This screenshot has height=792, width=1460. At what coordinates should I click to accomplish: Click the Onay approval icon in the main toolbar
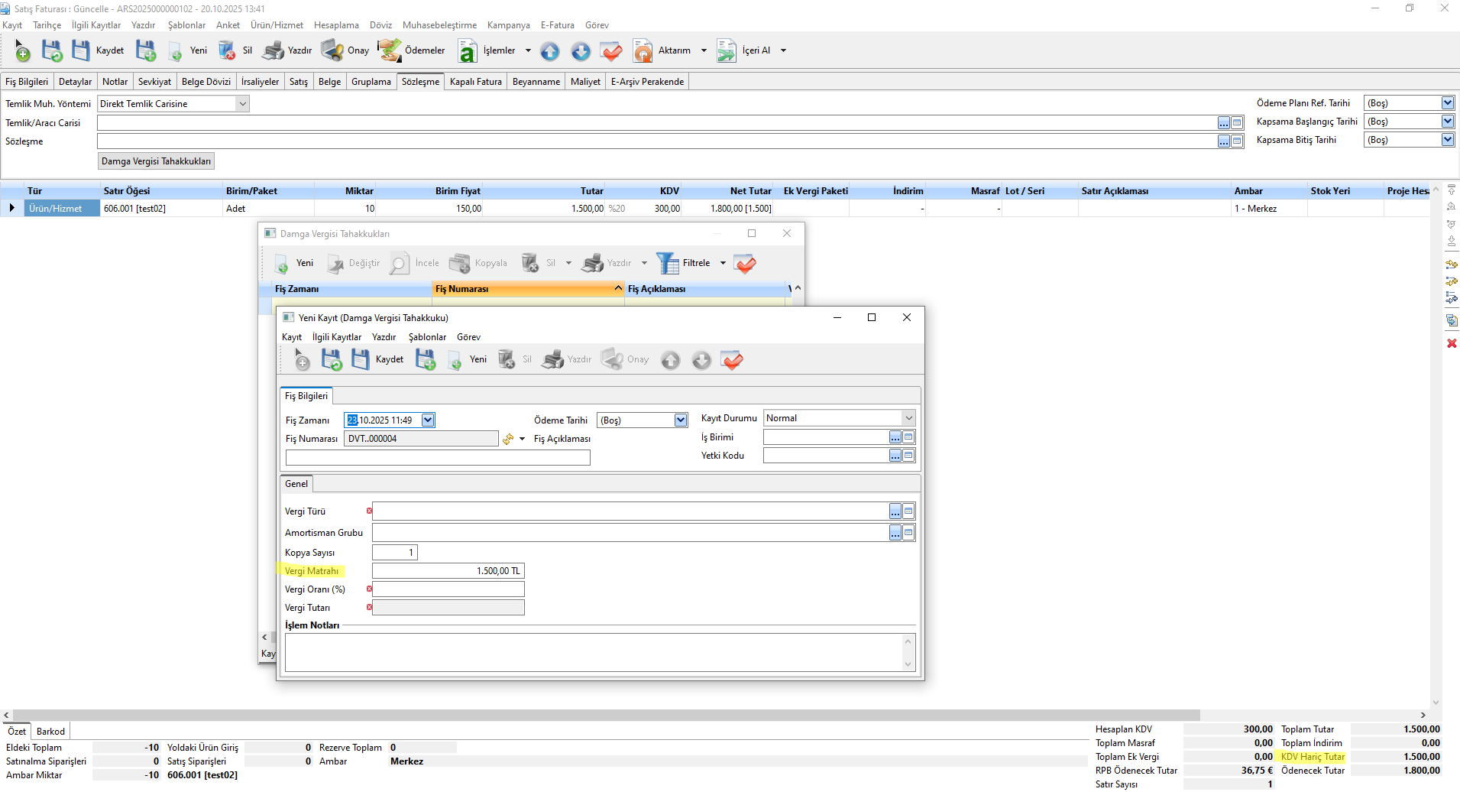(x=332, y=50)
